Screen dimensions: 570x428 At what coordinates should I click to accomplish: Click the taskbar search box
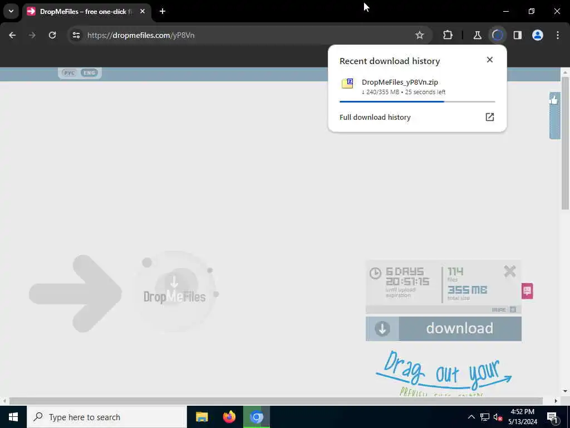tap(107, 417)
